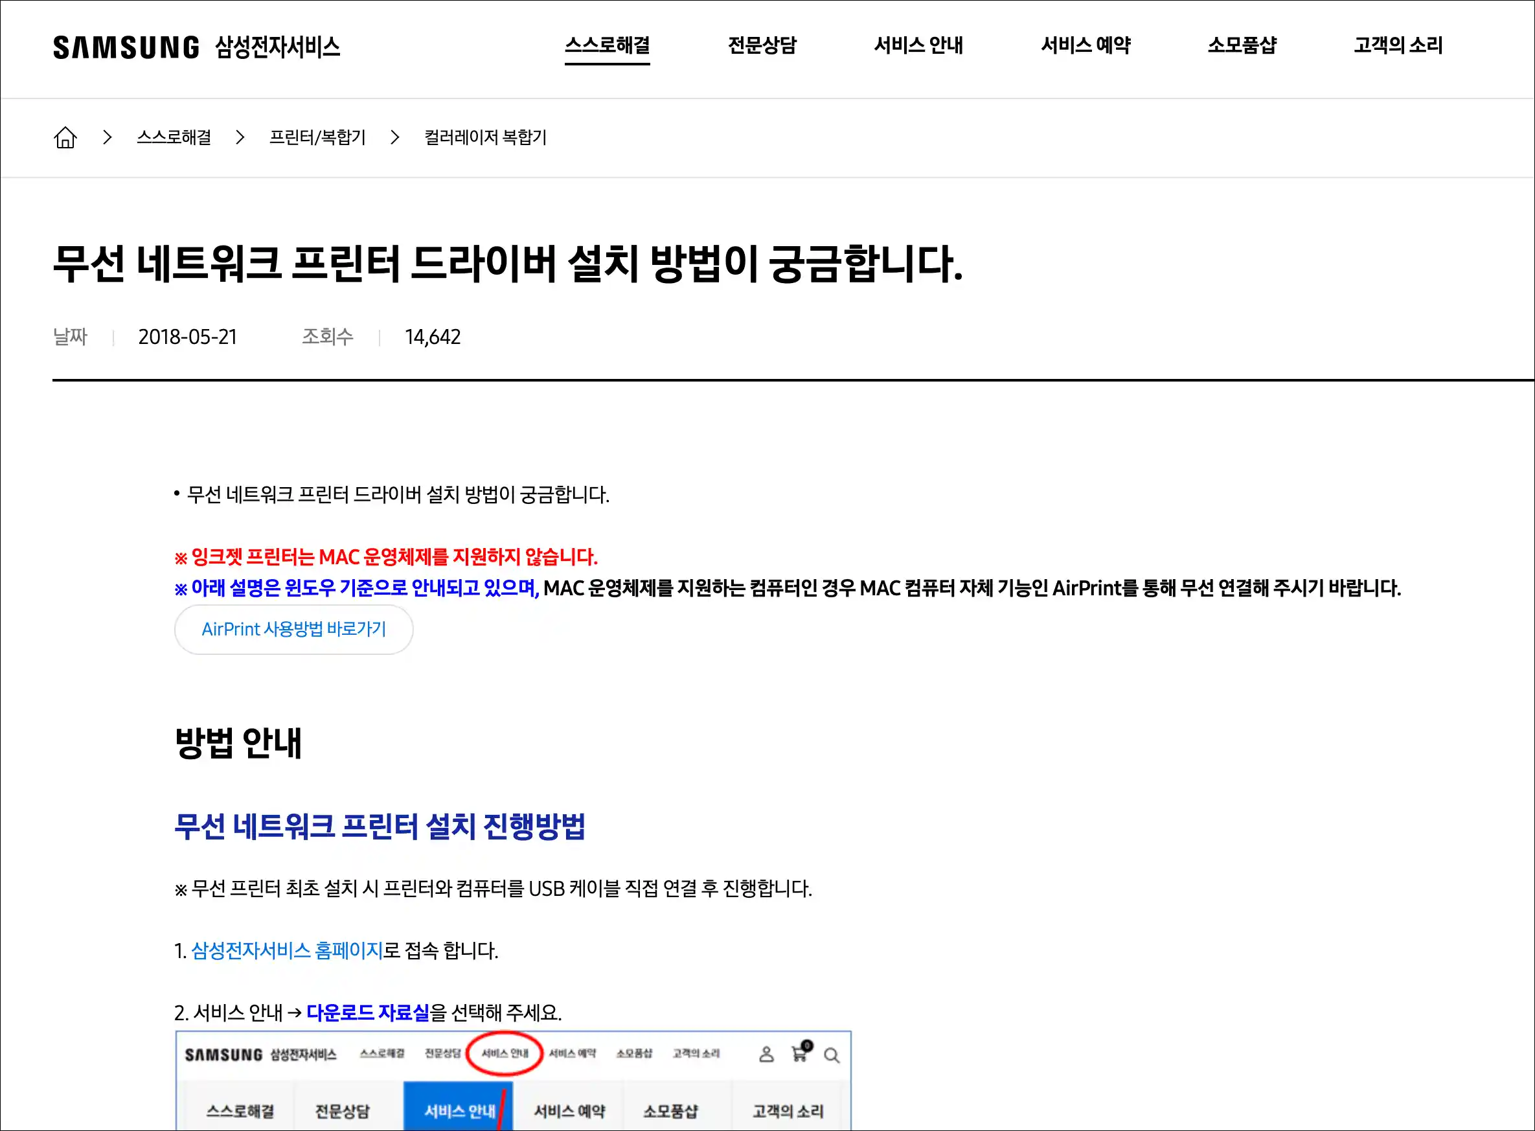1535x1131 pixels.
Task: Click red notice 잉크젯 프린터는 MAC 운영체제를 지원하지 않습니다
Action: tap(386, 556)
